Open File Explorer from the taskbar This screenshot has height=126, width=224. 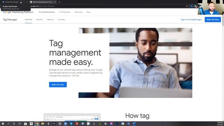point(43,124)
